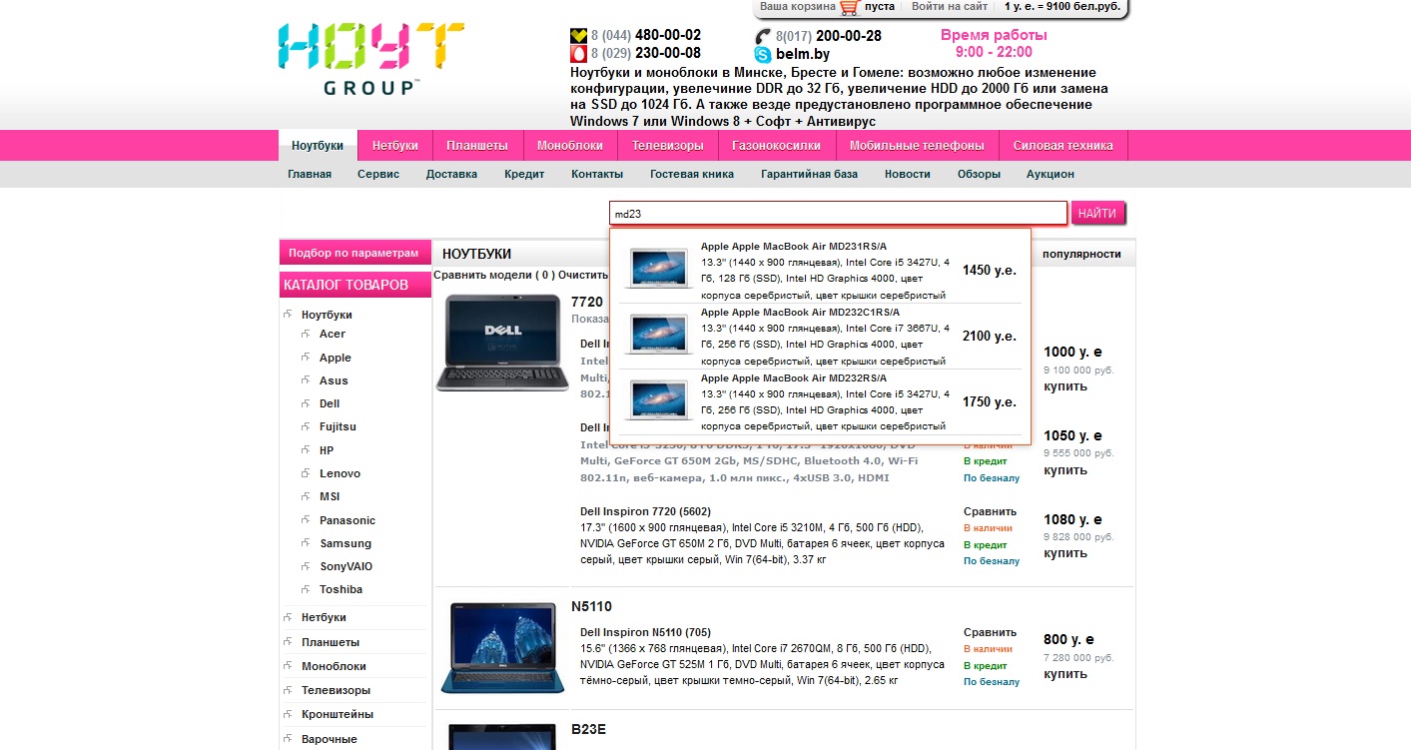Open Dell brand in the catalog tree
1411x750 pixels.
pos(330,403)
